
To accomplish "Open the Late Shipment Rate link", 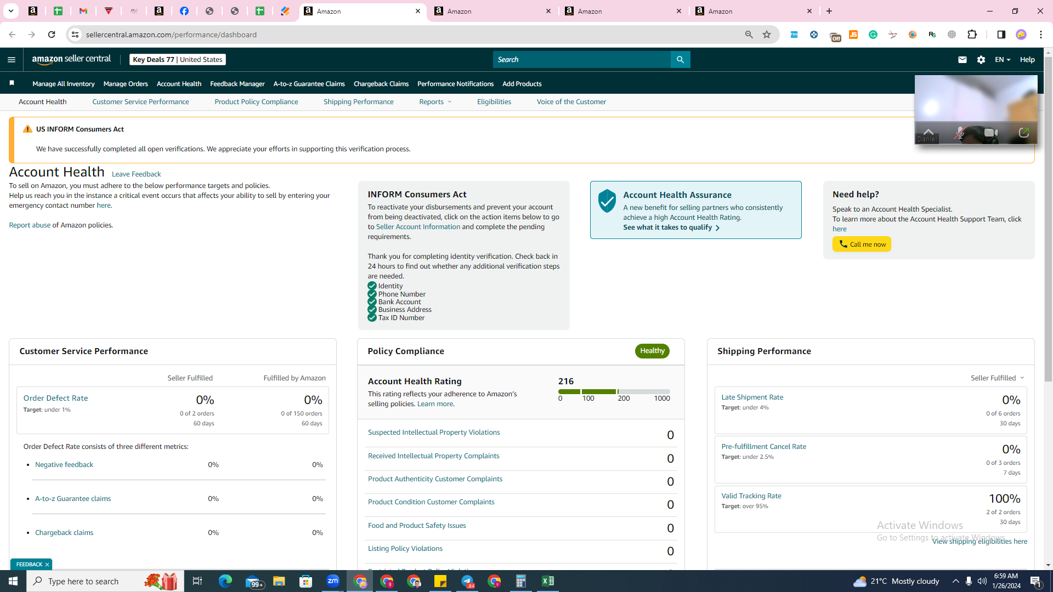I will click(x=752, y=397).
